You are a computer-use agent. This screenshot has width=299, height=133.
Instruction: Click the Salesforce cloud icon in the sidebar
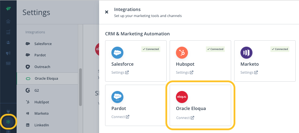coord(28,44)
